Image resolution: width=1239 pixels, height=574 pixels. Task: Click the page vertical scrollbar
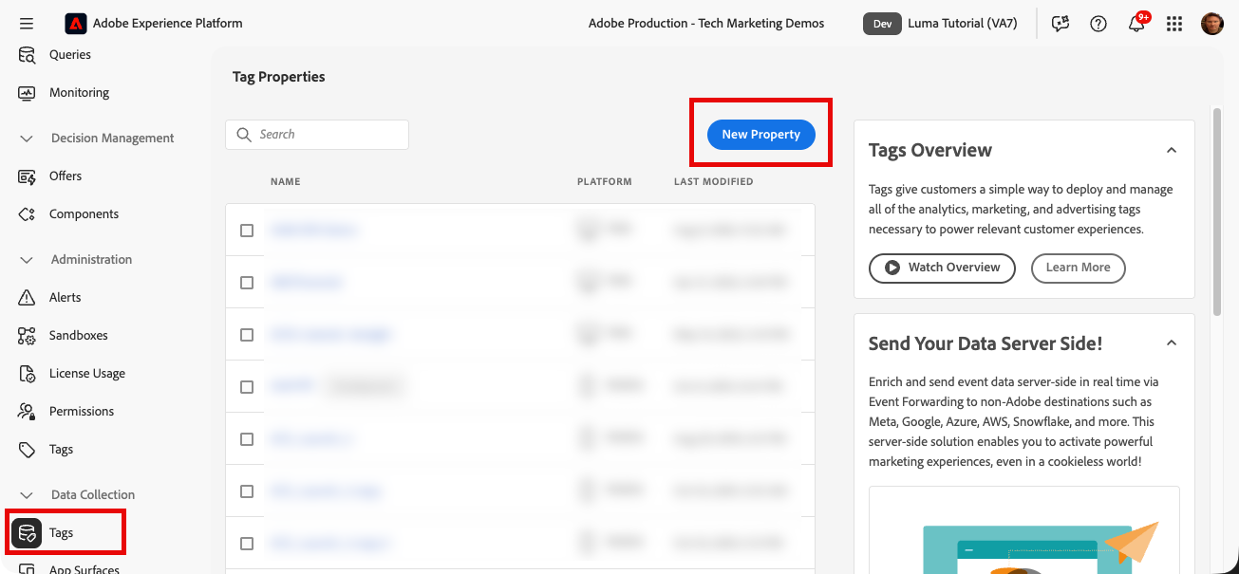1217,212
